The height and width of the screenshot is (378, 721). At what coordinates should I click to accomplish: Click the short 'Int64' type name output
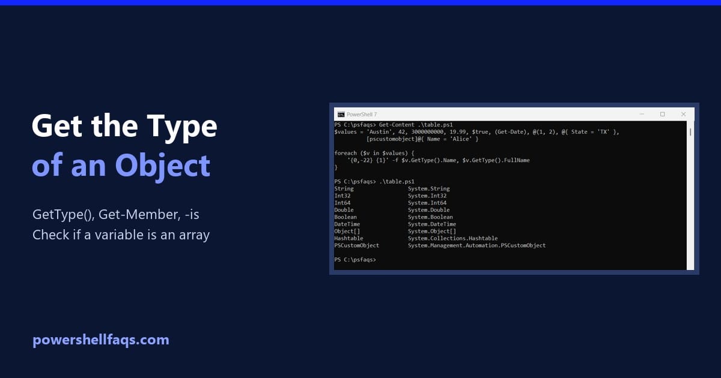[x=342, y=203]
